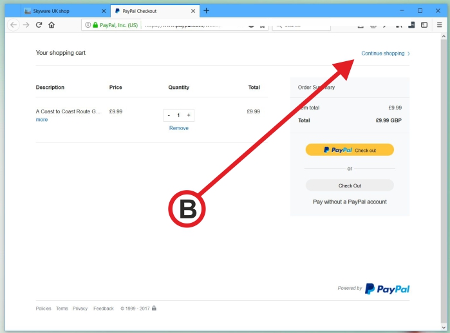Click scrollbar up arrow
Image resolution: width=450 pixels, height=333 pixels.
pos(444,37)
